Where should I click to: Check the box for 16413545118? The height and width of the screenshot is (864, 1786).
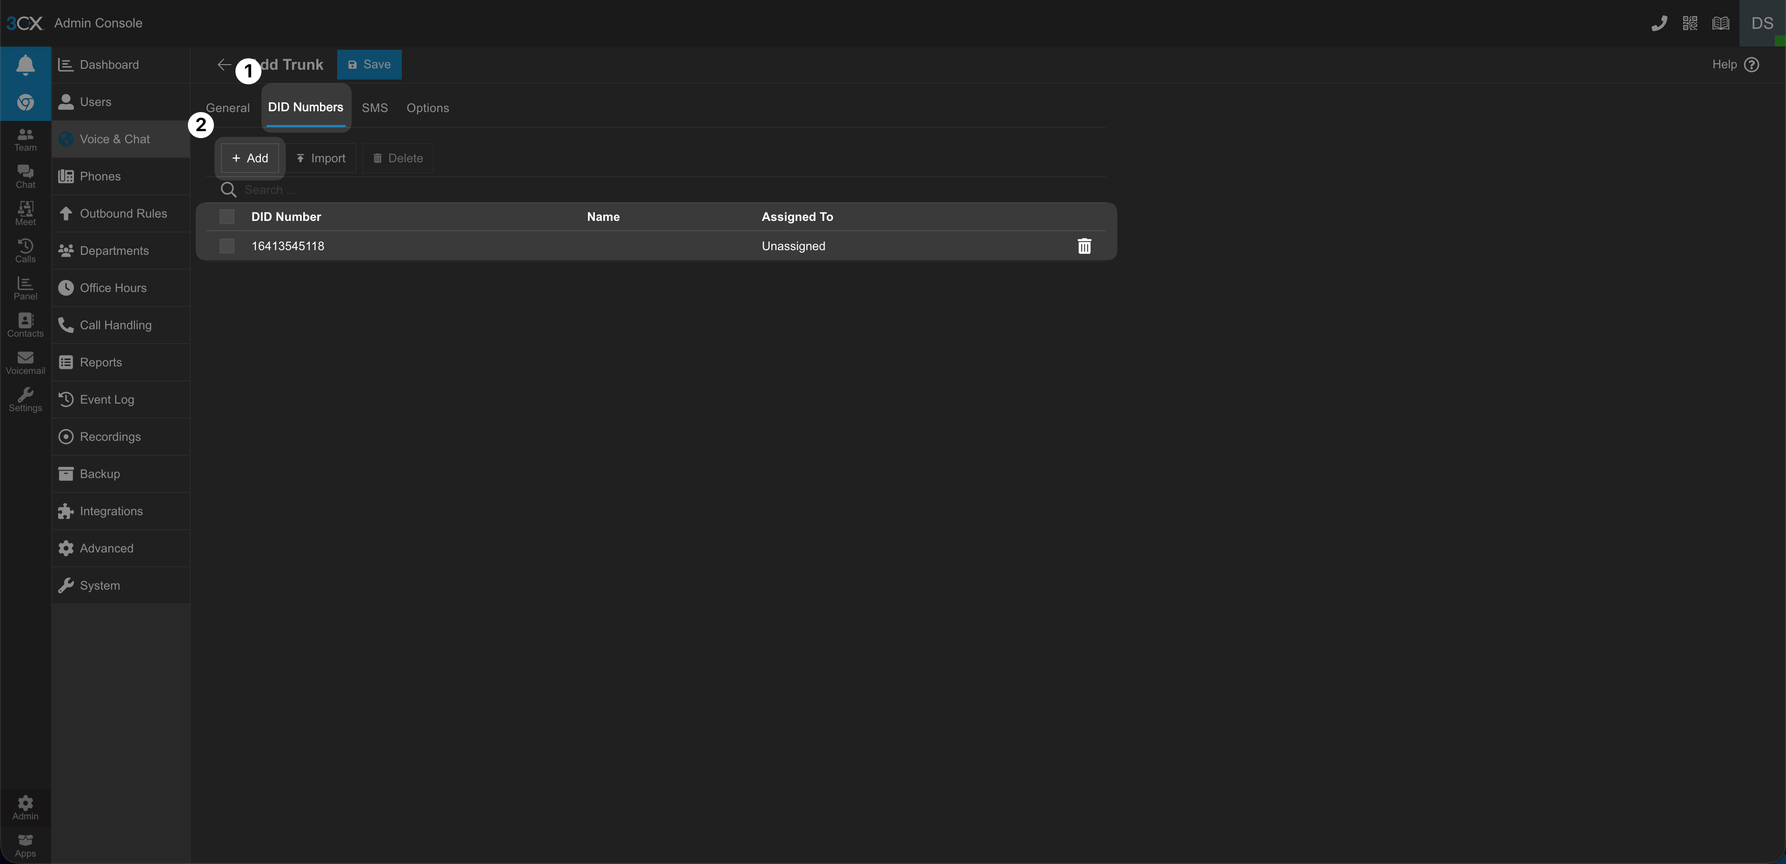pyautogui.click(x=227, y=246)
